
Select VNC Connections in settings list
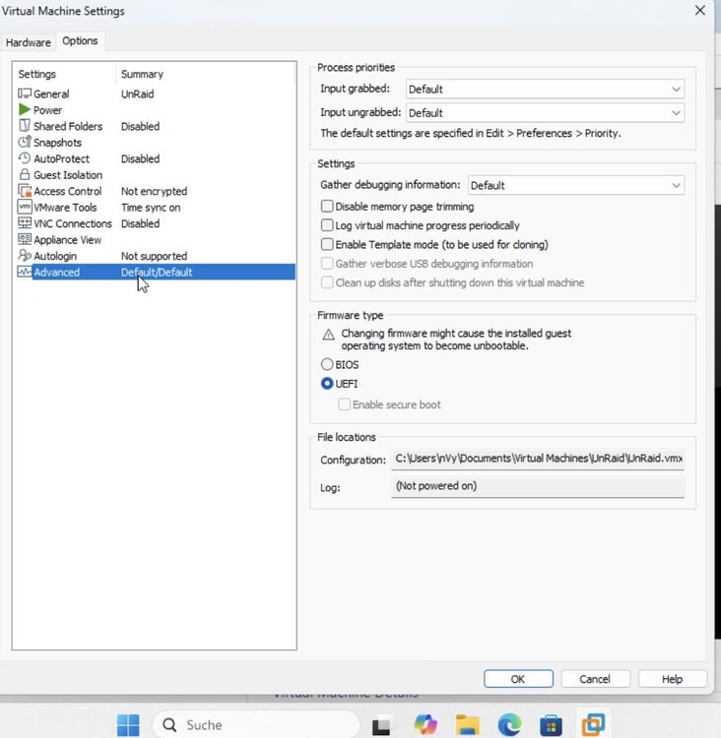click(x=73, y=223)
